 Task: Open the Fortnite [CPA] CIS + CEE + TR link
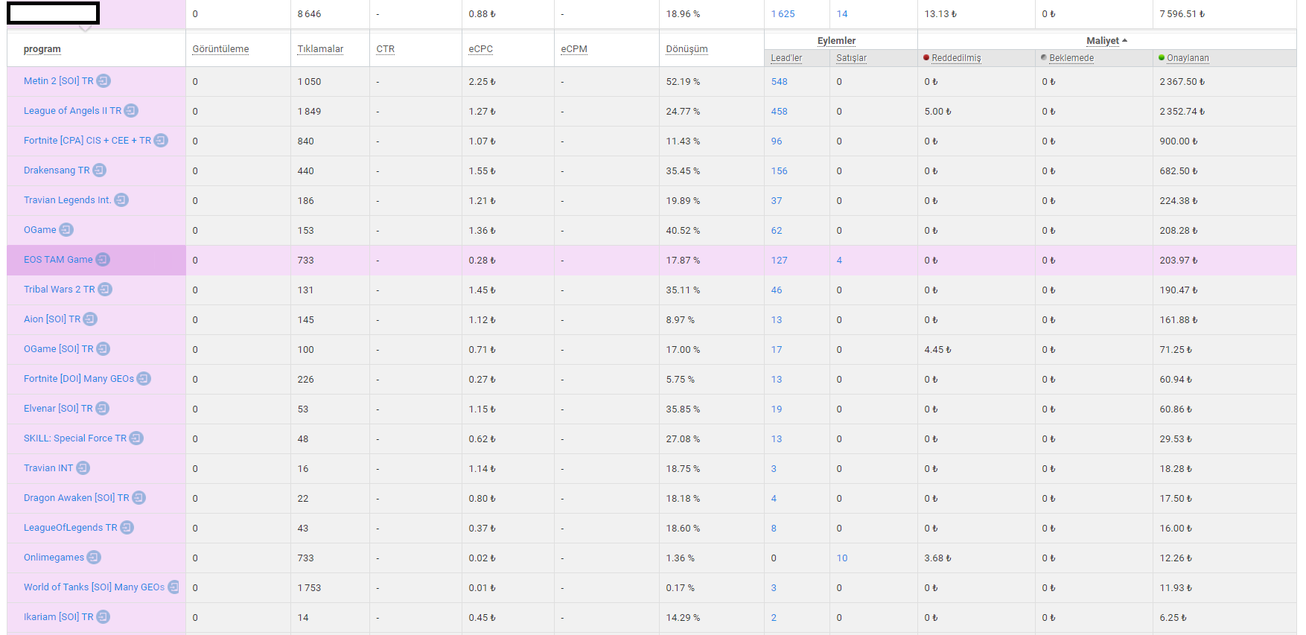(87, 141)
